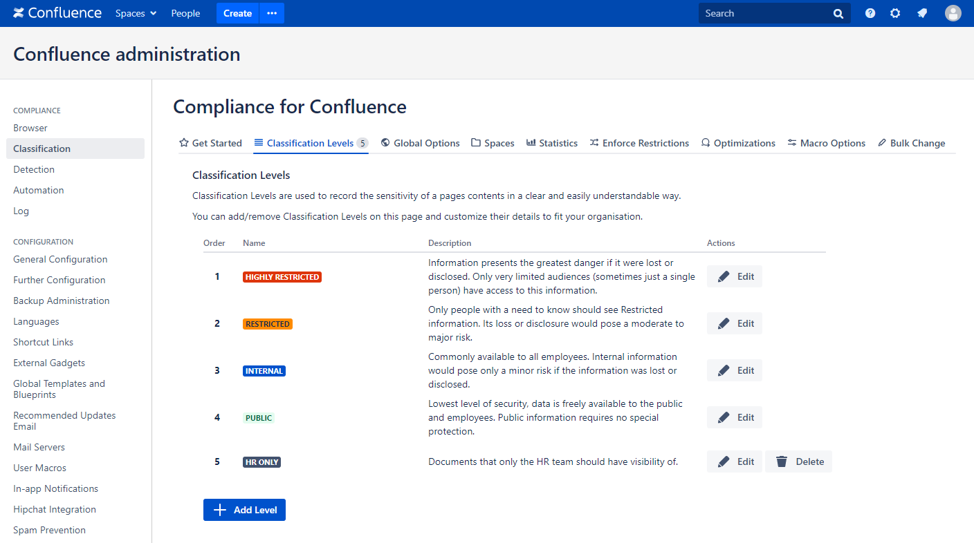
Task: Click order number 3 in table
Action: point(217,370)
